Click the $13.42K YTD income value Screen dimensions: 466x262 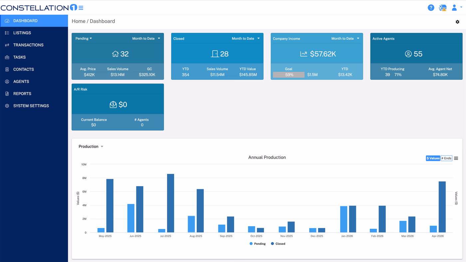tap(345, 75)
